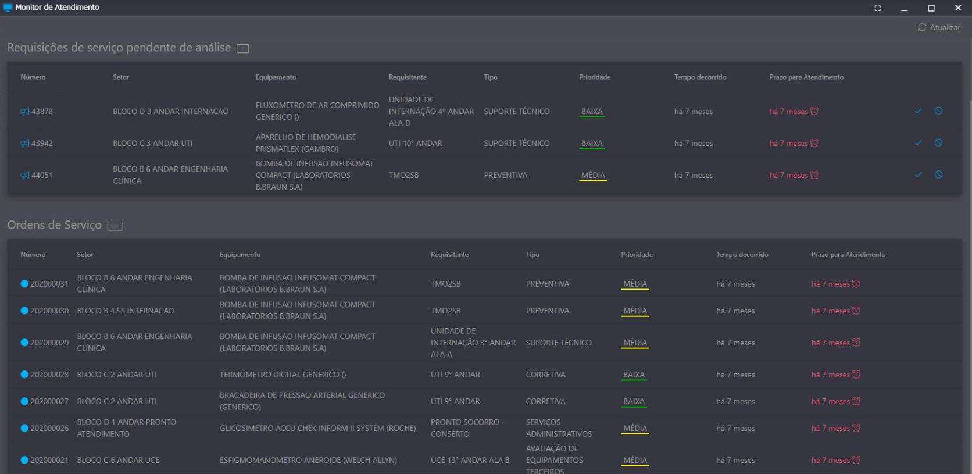Image resolution: width=972 pixels, height=474 pixels.
Task: Click megaphone icon for request 43878
Action: 24,112
